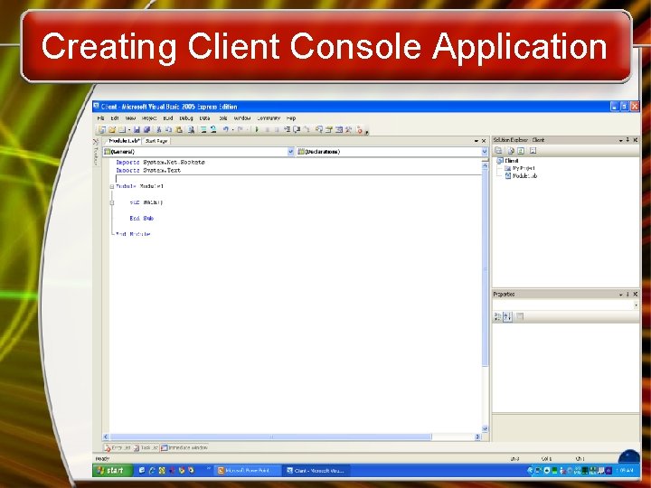Open the Edit menu

[x=115, y=118]
